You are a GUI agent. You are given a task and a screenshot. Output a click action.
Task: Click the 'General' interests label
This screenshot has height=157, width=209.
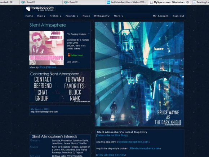pyautogui.click(x=36, y=140)
